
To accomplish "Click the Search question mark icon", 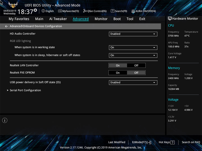I will pos(113,11).
